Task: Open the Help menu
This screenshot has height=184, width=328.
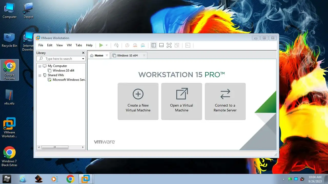Action: pyautogui.click(x=89, y=45)
